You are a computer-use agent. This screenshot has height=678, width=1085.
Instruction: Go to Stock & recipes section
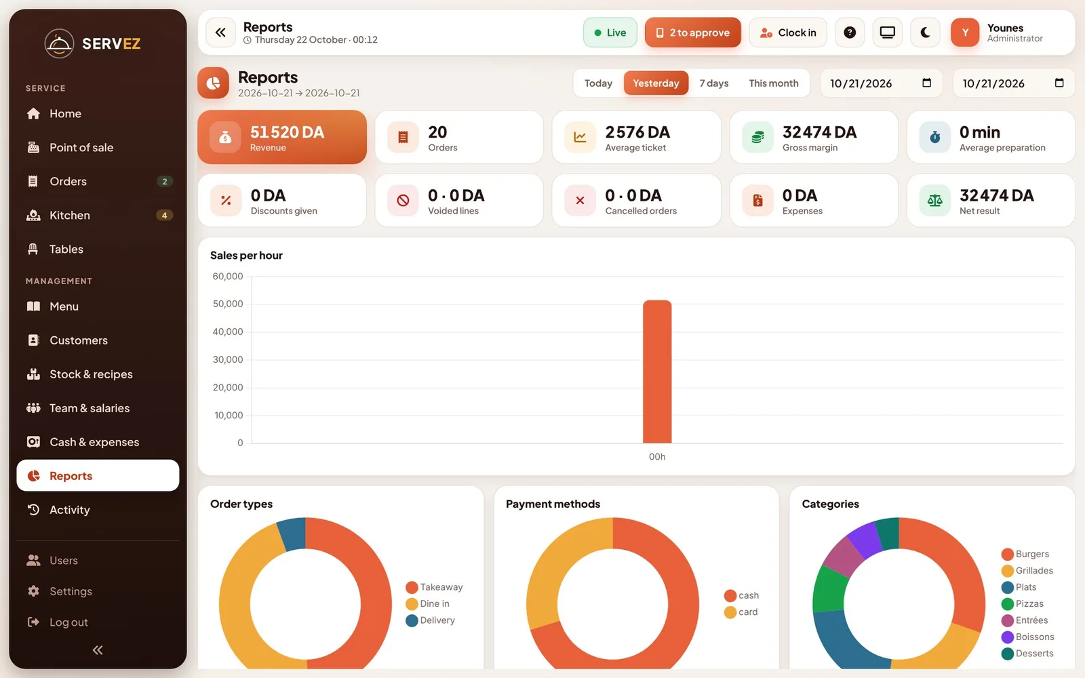point(98,374)
